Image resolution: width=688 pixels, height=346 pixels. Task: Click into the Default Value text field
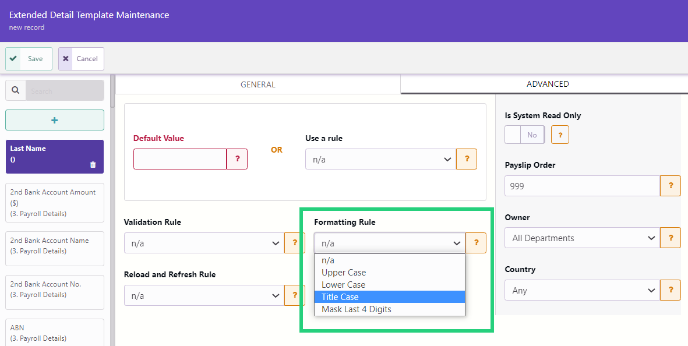click(179, 159)
